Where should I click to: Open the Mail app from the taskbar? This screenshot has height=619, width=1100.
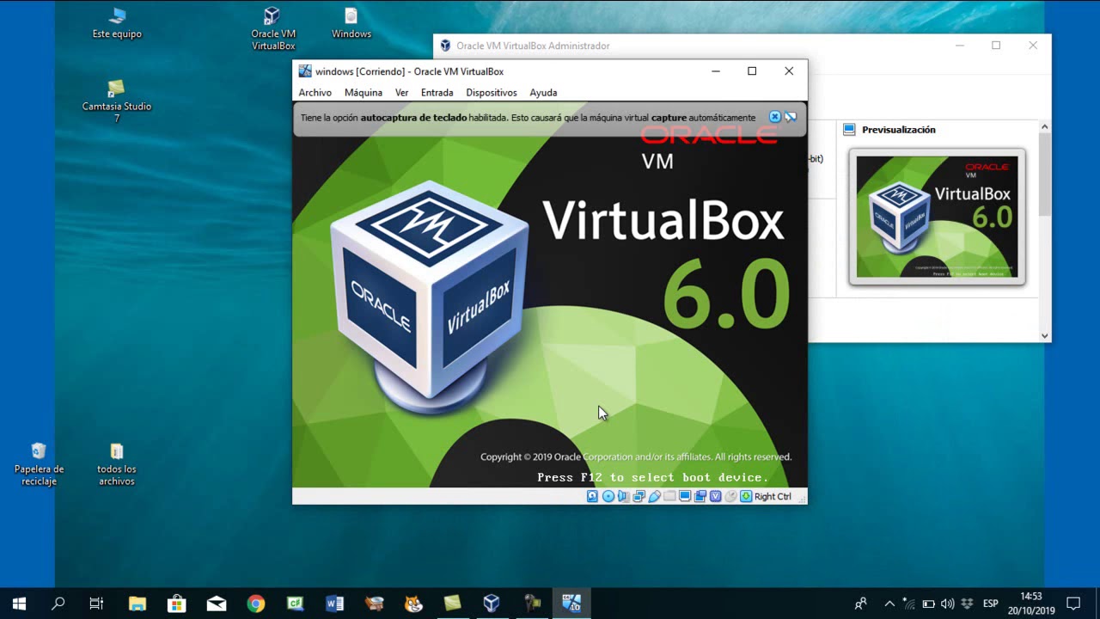216,604
